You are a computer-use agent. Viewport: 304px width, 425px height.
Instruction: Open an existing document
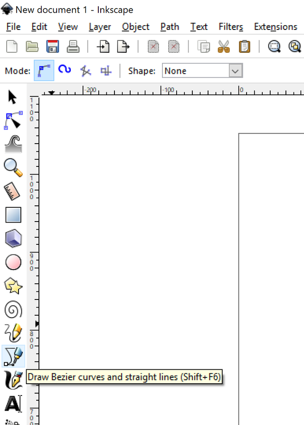[32, 46]
